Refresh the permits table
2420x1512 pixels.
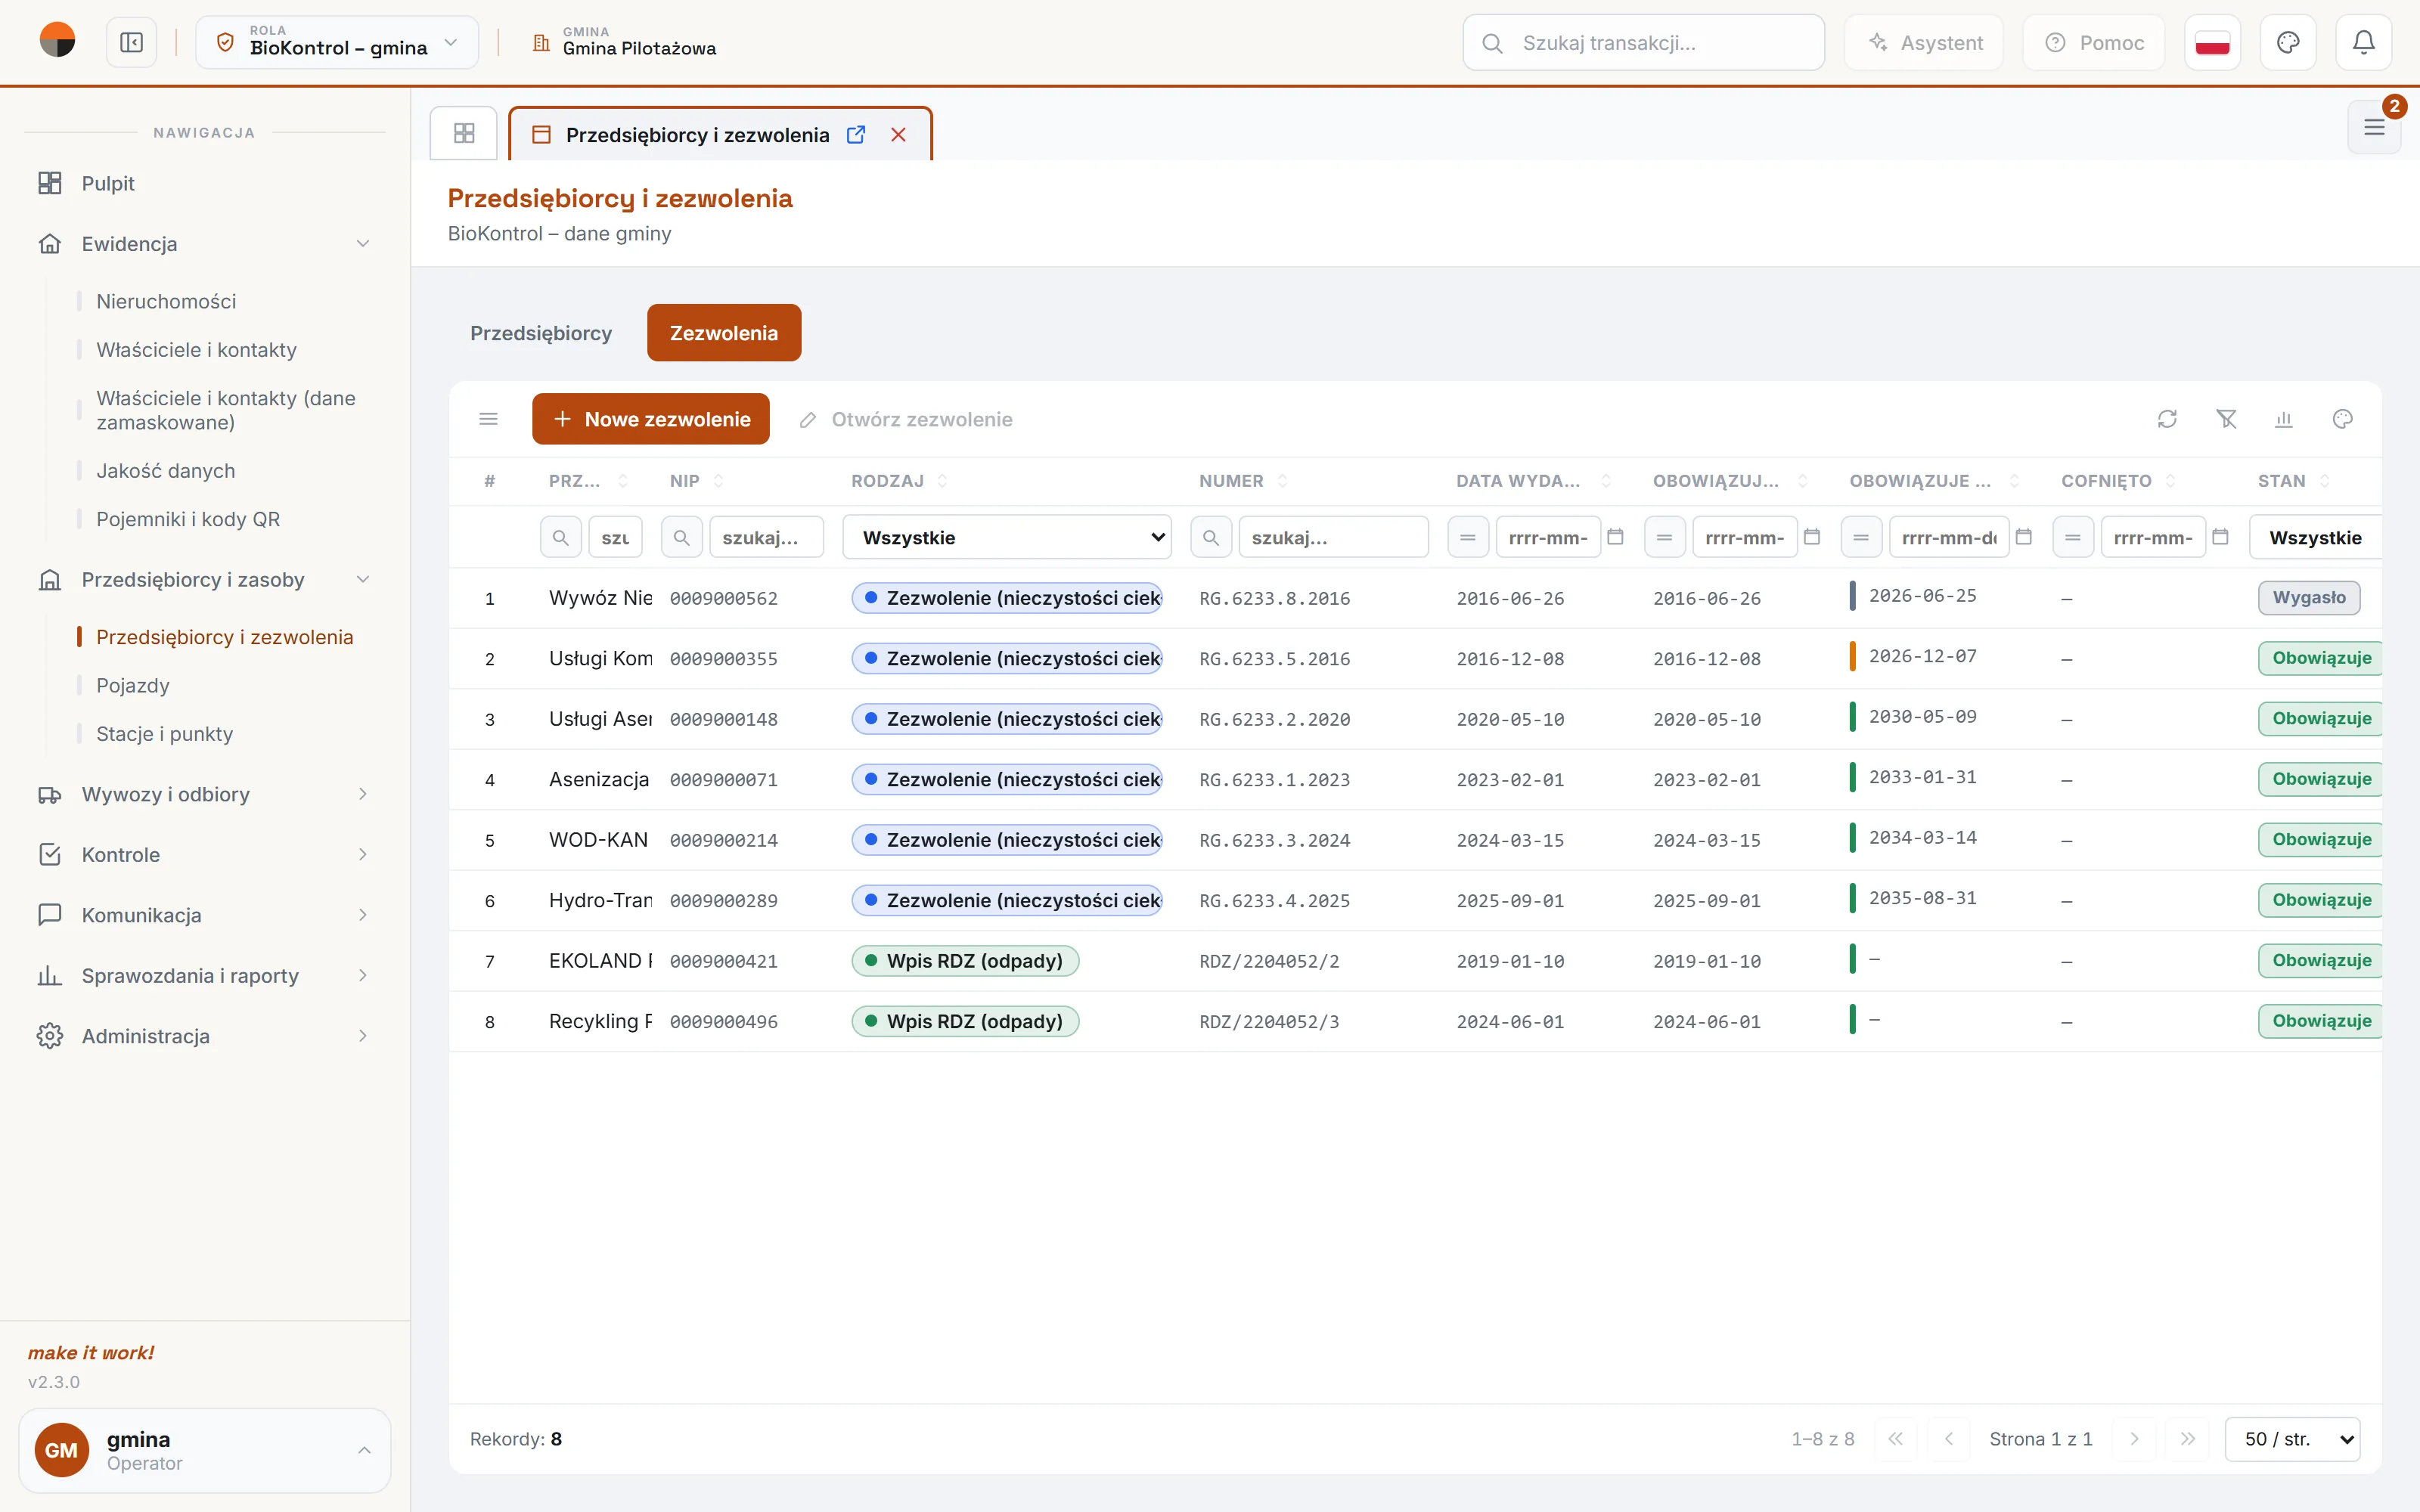(x=2167, y=419)
